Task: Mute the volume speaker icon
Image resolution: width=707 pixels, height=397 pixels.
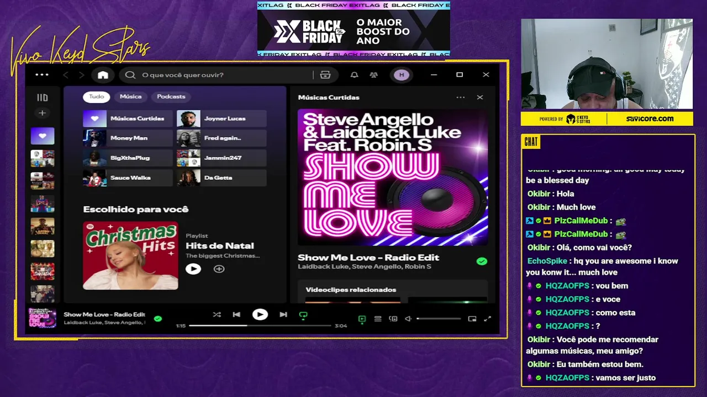Action: (x=409, y=319)
